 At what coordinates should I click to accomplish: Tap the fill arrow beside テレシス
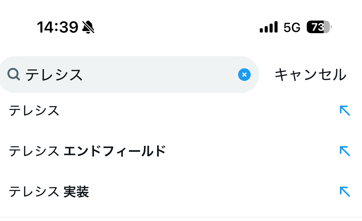pyautogui.click(x=345, y=110)
